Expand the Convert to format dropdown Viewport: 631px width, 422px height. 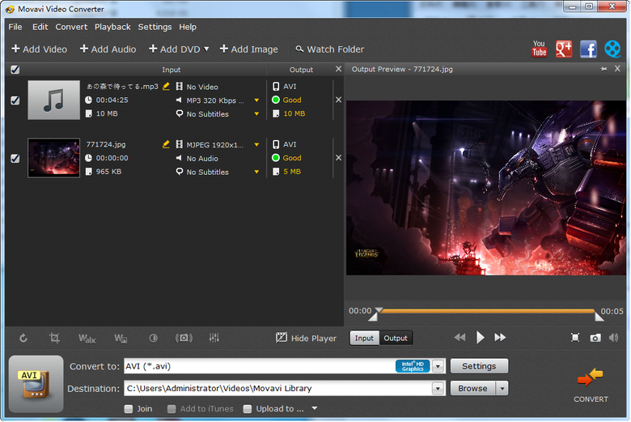click(438, 366)
